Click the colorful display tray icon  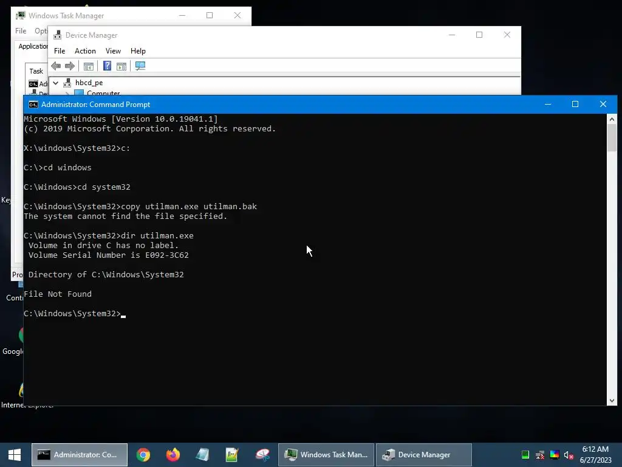click(x=555, y=455)
